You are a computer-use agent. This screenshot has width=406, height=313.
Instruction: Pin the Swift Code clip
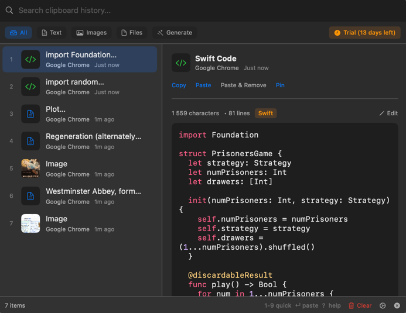pos(280,85)
